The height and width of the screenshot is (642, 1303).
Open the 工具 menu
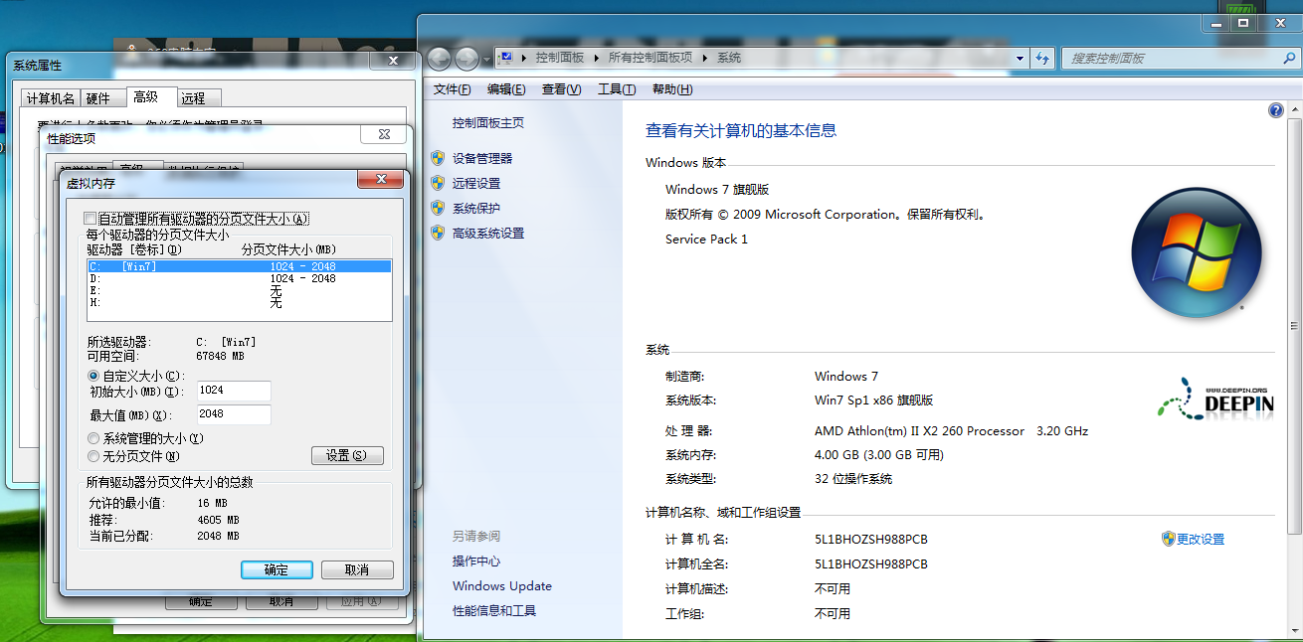click(x=617, y=89)
